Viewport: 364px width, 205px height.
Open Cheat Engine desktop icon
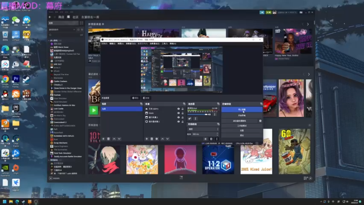pos(16,141)
